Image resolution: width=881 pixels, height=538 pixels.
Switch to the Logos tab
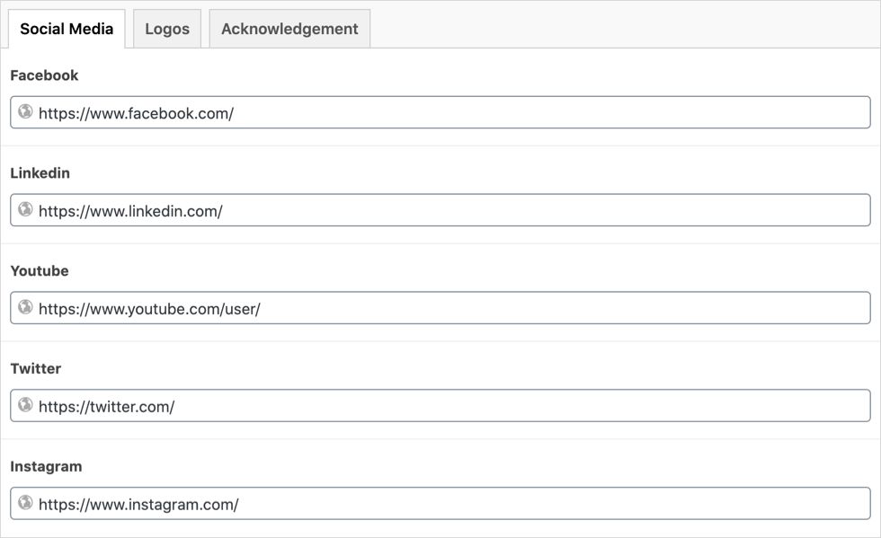(166, 28)
